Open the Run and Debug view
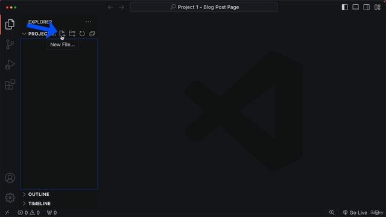Screen dimensions: 386x217 coord(10,64)
